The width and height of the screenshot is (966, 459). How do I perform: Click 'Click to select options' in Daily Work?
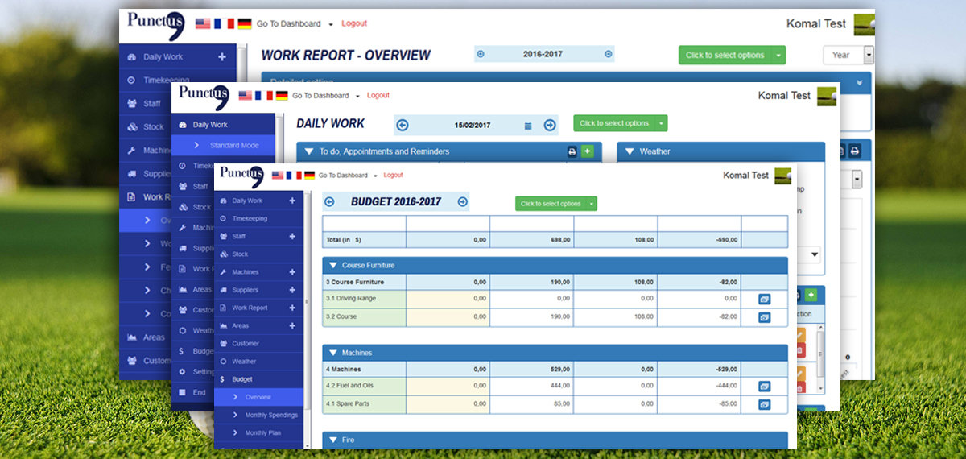click(613, 123)
